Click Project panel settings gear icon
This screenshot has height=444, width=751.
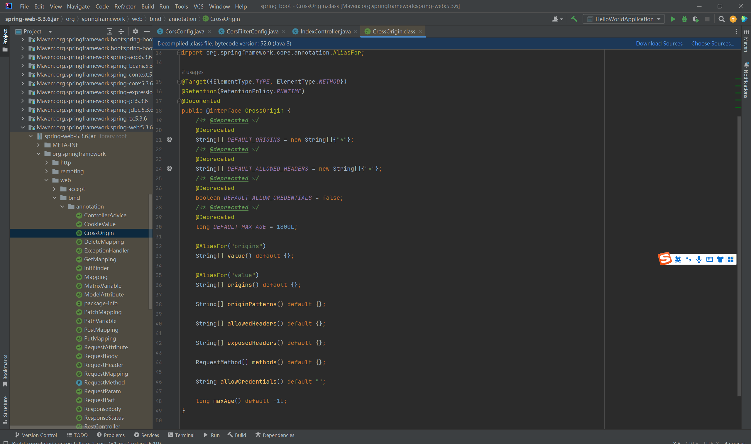(136, 31)
